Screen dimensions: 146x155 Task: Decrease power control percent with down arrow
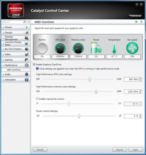[140, 117]
